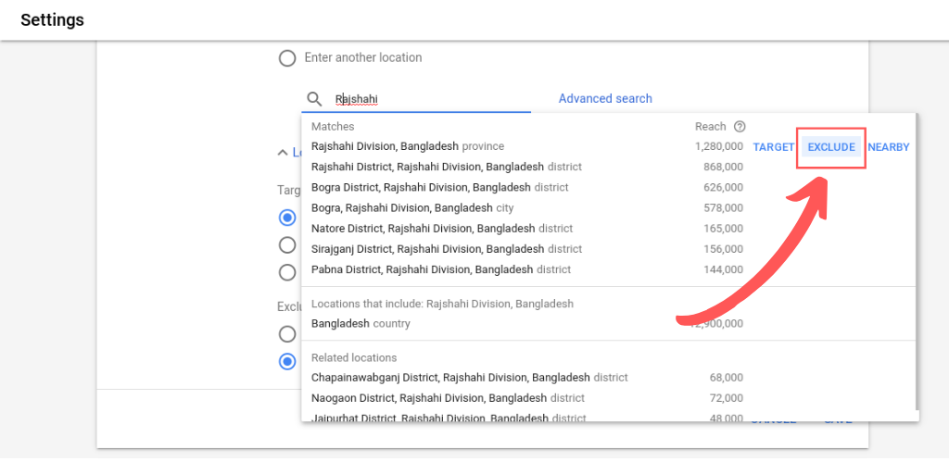
Task: Collapse the location options chevron
Action: (283, 153)
